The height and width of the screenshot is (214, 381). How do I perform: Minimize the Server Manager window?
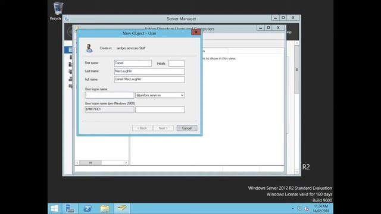(x=275, y=18)
